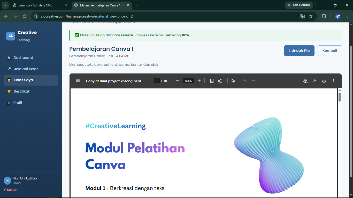Go to Jelajahi Kelas in sidebar
353x198 pixels.
coord(31,69)
